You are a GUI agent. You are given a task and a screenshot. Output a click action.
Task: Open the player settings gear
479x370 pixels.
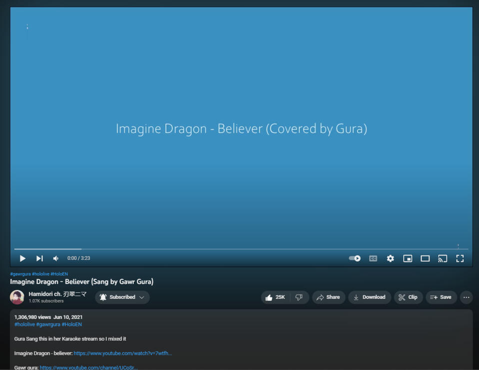[391, 259]
